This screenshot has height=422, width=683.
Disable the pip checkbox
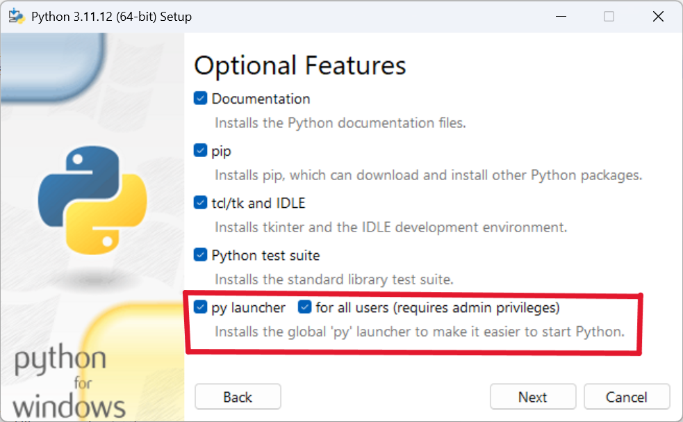pyautogui.click(x=200, y=150)
